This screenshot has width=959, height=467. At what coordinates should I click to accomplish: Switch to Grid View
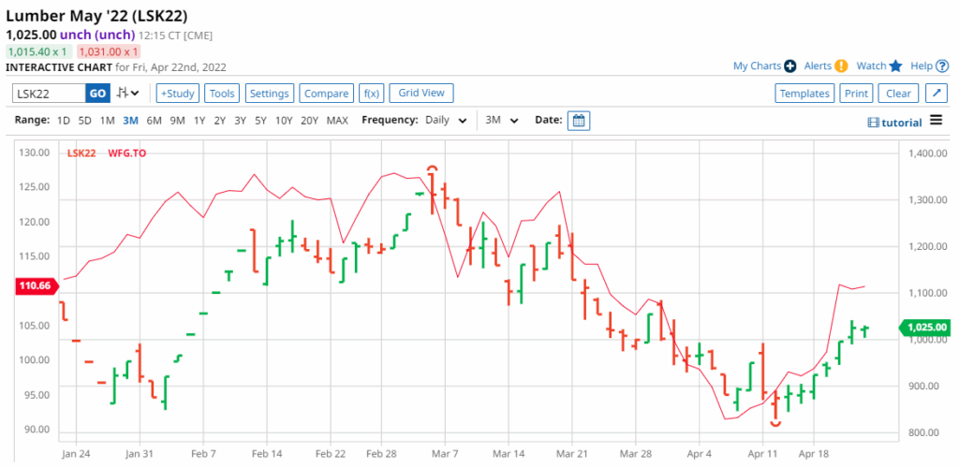421,93
